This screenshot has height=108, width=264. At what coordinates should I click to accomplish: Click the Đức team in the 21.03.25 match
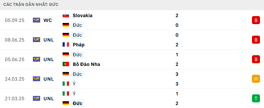click(x=77, y=103)
